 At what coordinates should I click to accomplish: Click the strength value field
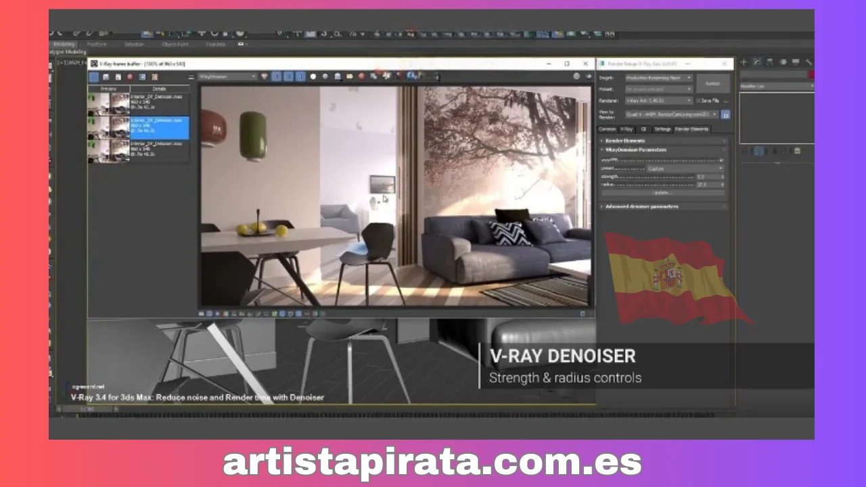click(708, 177)
